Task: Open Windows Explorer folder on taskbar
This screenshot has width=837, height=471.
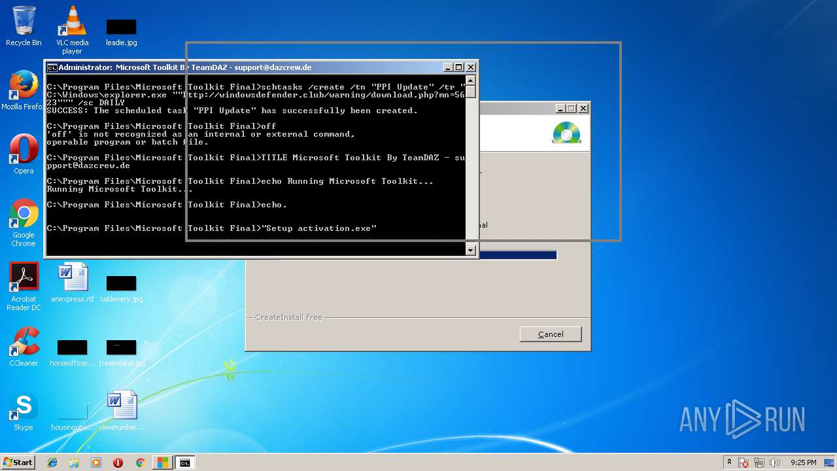Action: point(74,462)
